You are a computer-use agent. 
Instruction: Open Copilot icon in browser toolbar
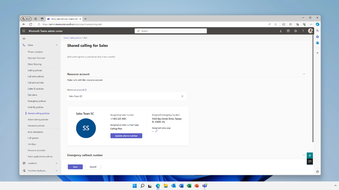pyautogui.click(x=317, y=24)
